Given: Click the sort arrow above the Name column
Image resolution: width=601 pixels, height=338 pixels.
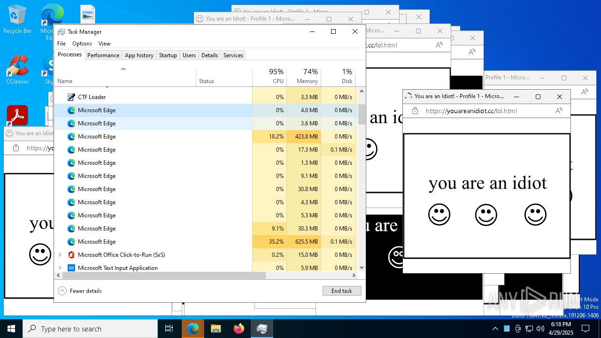Looking at the screenshot, I should [x=123, y=69].
